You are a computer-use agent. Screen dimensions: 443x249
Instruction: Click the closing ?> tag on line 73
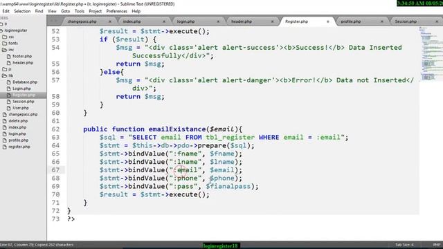pos(71,219)
